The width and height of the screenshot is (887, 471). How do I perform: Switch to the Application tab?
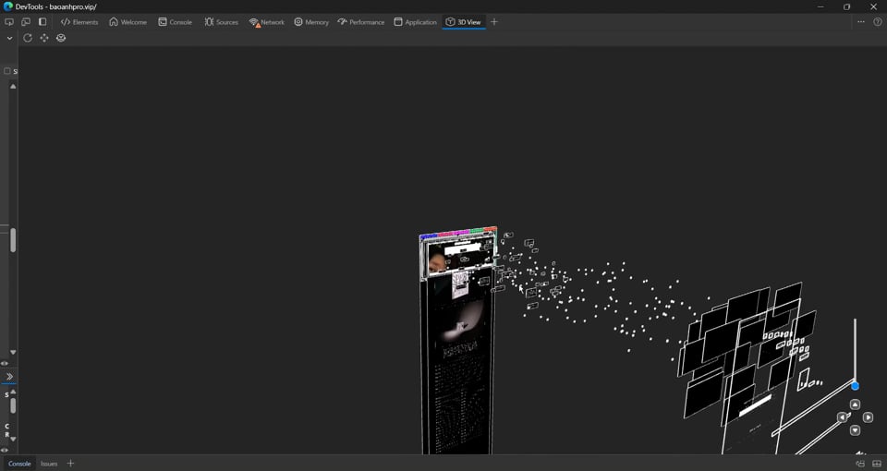click(415, 22)
